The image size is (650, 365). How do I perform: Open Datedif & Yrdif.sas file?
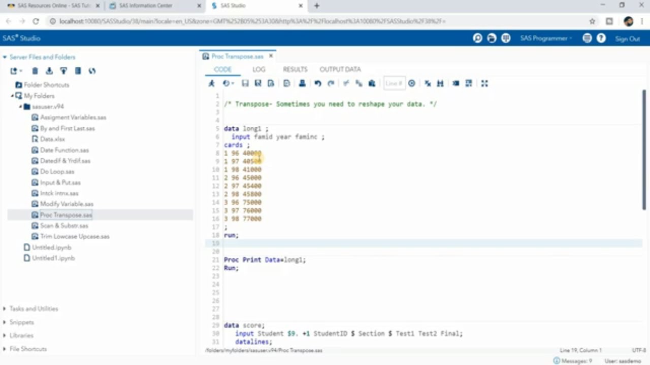tap(65, 161)
